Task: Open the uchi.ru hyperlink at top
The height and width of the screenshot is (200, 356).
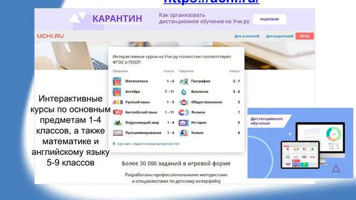Action: click(211, 2)
